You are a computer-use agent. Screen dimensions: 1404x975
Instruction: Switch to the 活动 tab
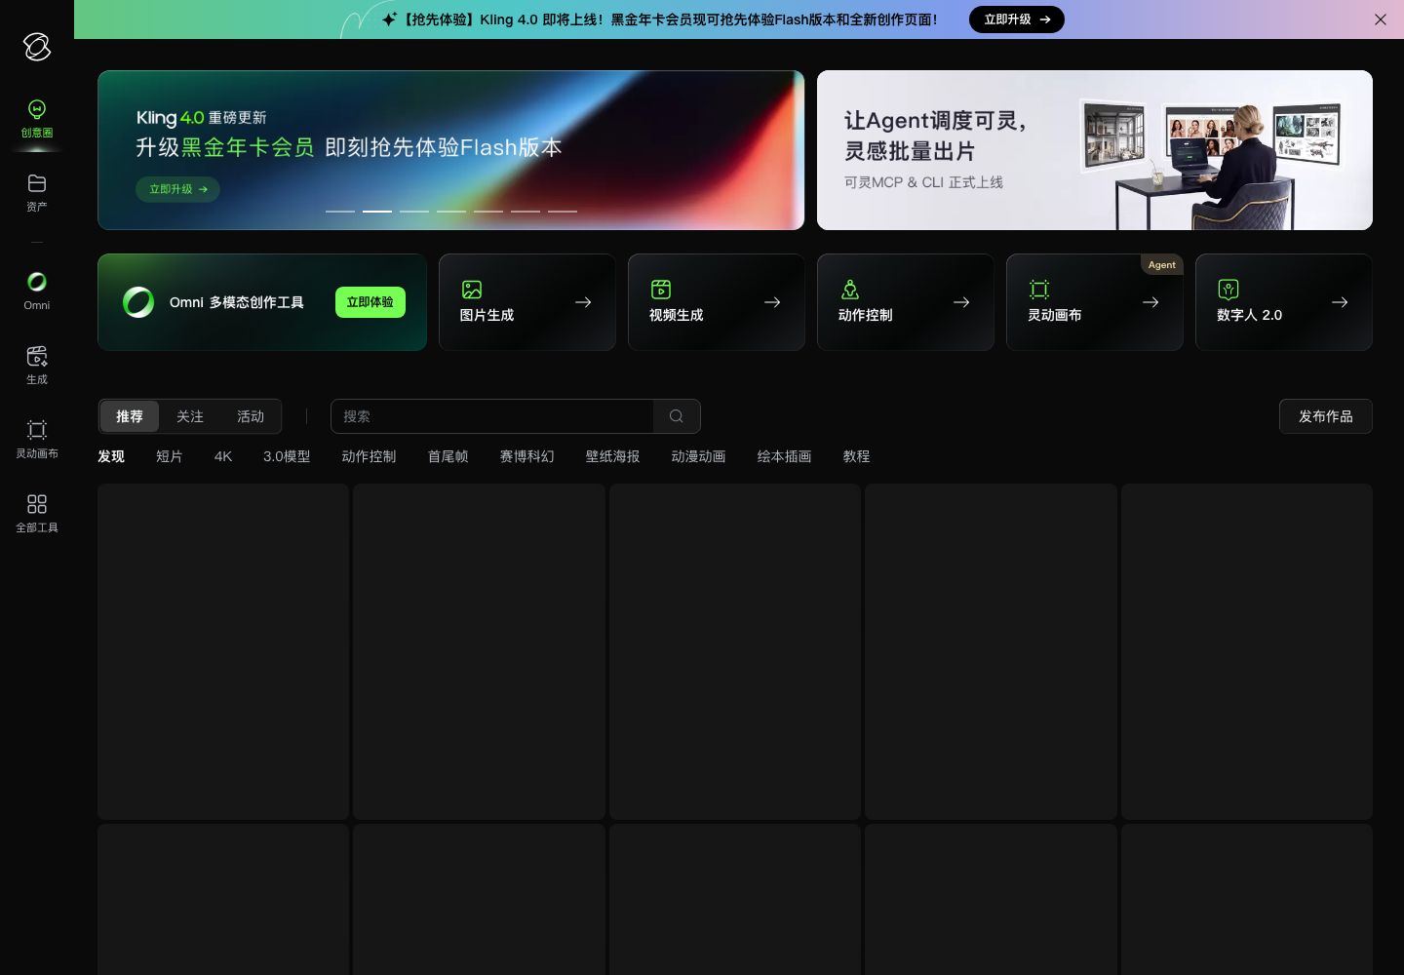[x=251, y=416]
